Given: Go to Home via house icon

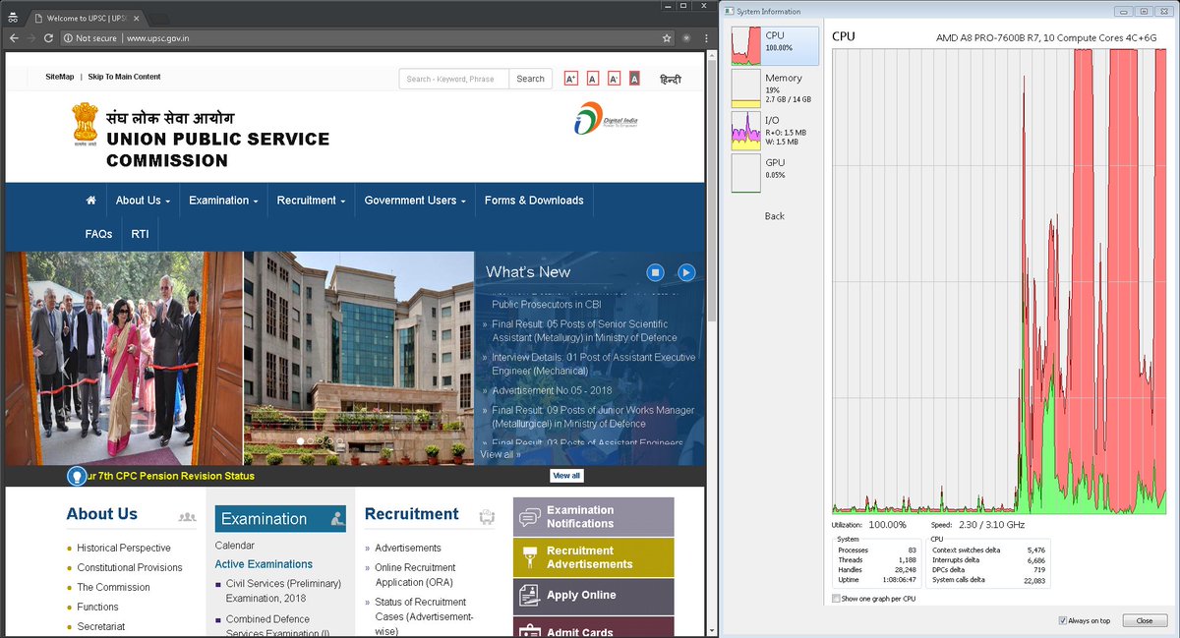Looking at the screenshot, I should [90, 200].
